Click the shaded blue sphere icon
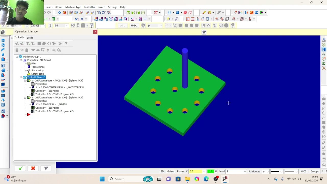Screen dimensions: 327x184 (177, 13)
